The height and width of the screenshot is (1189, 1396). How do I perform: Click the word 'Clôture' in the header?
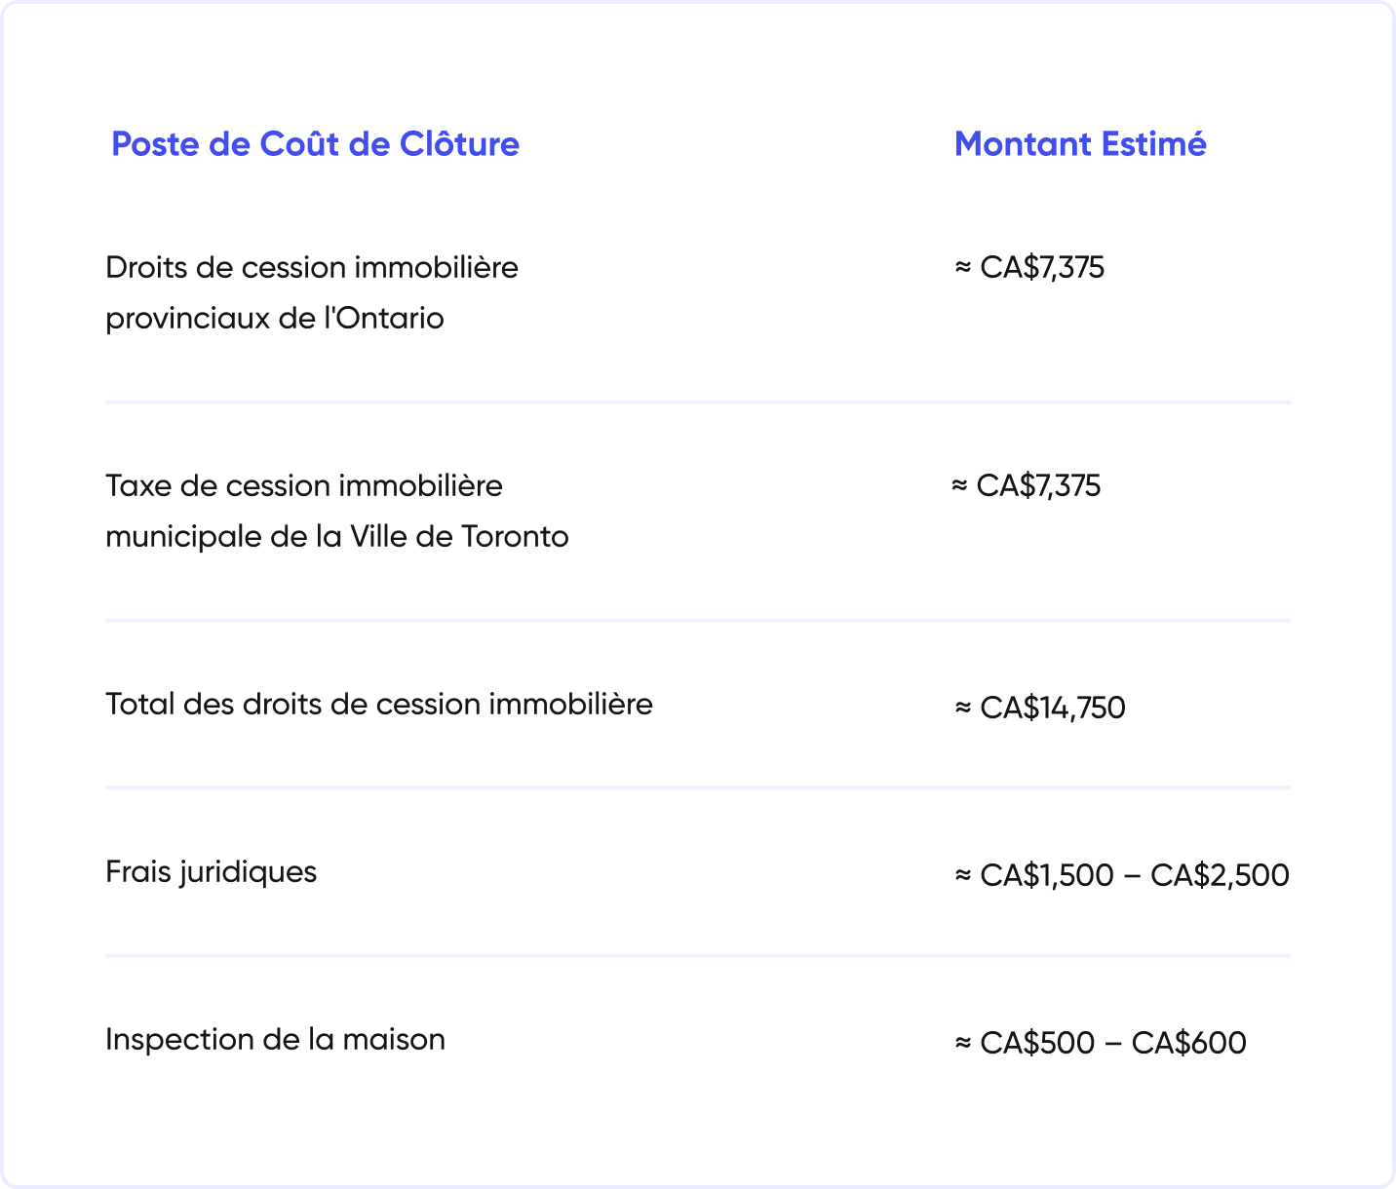(459, 144)
